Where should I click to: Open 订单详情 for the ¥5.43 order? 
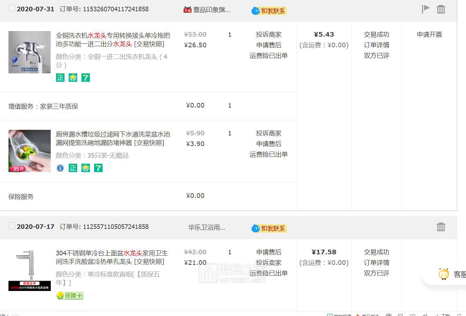[376, 45]
